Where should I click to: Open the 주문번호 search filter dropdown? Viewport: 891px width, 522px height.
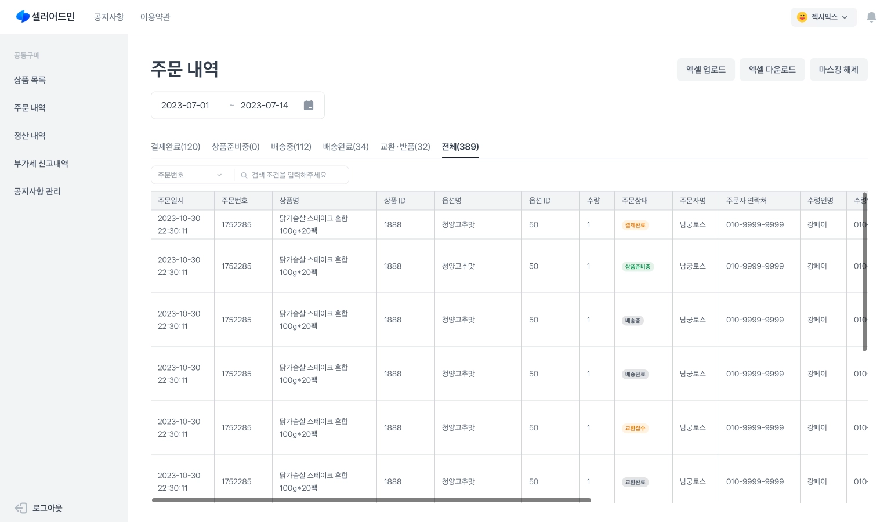click(191, 175)
